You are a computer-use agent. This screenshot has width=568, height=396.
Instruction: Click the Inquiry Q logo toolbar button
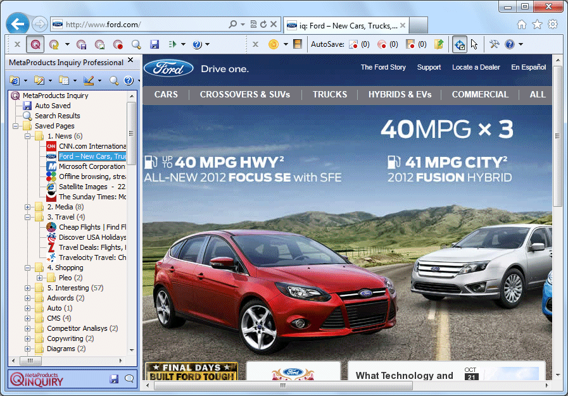coord(35,44)
